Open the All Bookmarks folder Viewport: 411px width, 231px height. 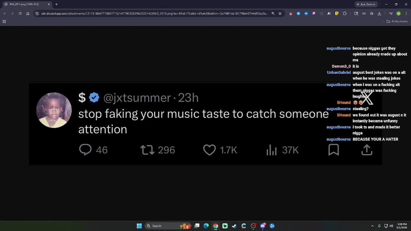click(397, 21)
